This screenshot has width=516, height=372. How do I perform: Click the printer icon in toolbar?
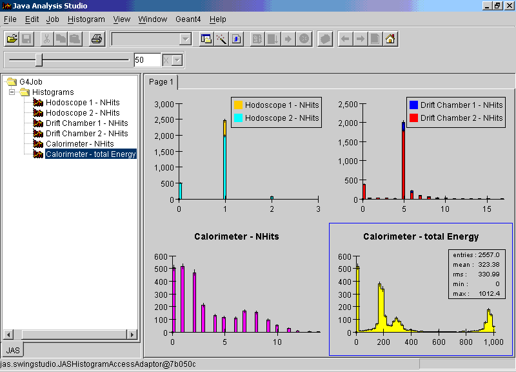pos(96,39)
